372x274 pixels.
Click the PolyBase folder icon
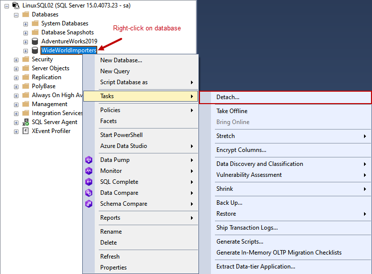(x=25, y=86)
